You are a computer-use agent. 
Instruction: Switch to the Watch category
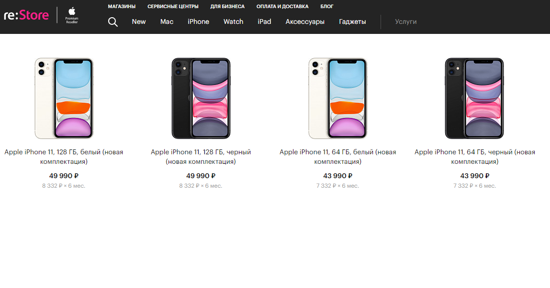[x=233, y=22]
